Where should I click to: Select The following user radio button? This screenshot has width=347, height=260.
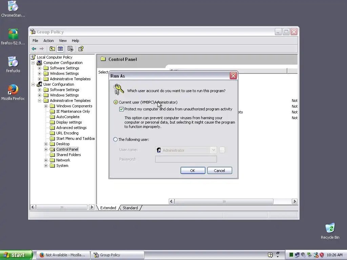115,139
